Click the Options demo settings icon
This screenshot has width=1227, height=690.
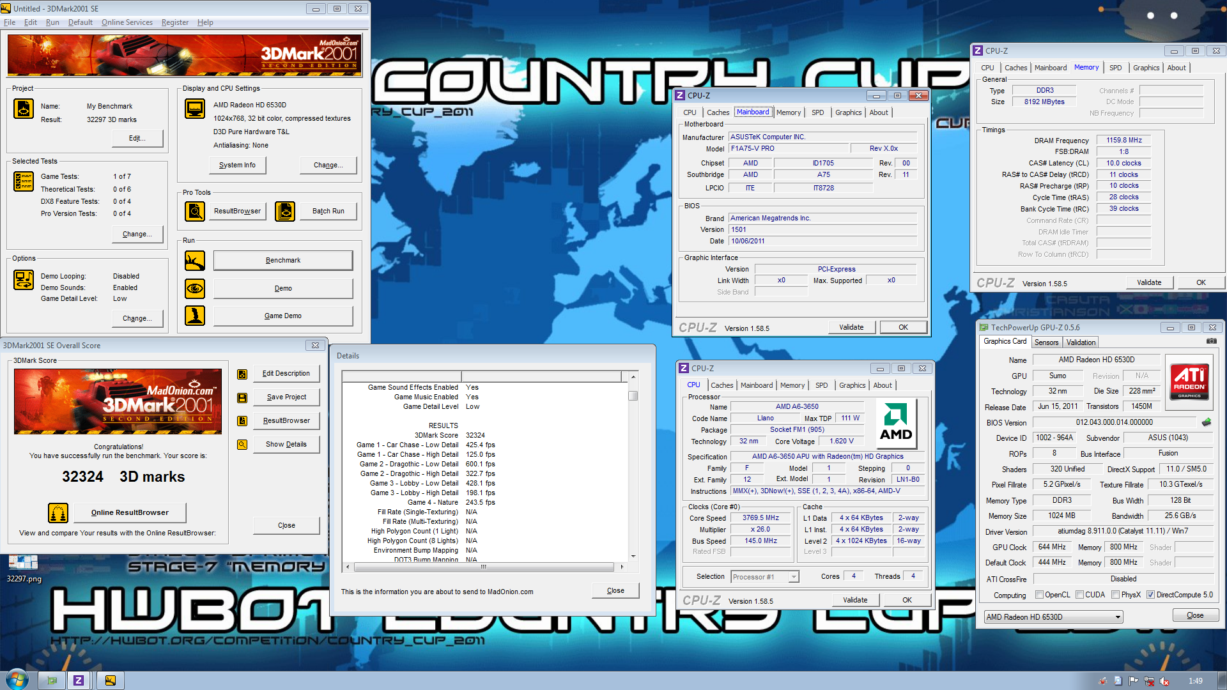coord(24,280)
